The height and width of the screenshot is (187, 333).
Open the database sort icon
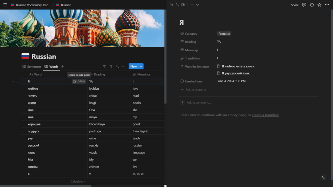point(111,67)
